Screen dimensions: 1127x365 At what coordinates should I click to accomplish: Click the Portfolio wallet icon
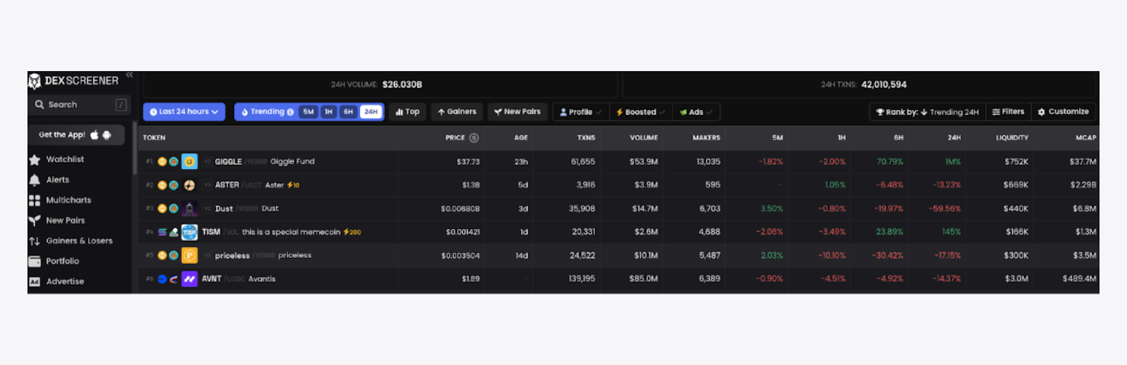pyautogui.click(x=35, y=261)
